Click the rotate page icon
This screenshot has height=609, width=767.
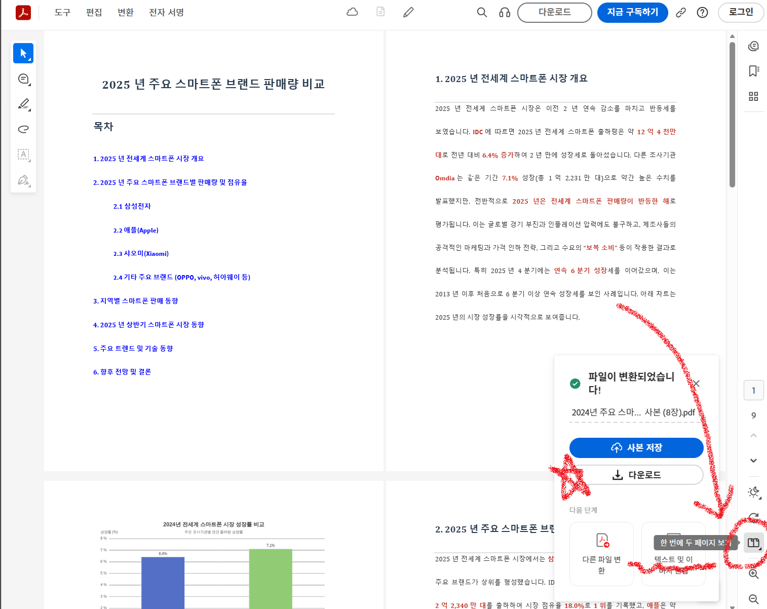(754, 517)
